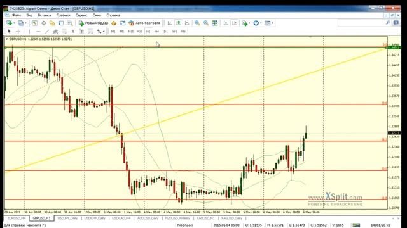This screenshot has width=407, height=228.
Task: Open the Indicators list icon
Action: 244,23
